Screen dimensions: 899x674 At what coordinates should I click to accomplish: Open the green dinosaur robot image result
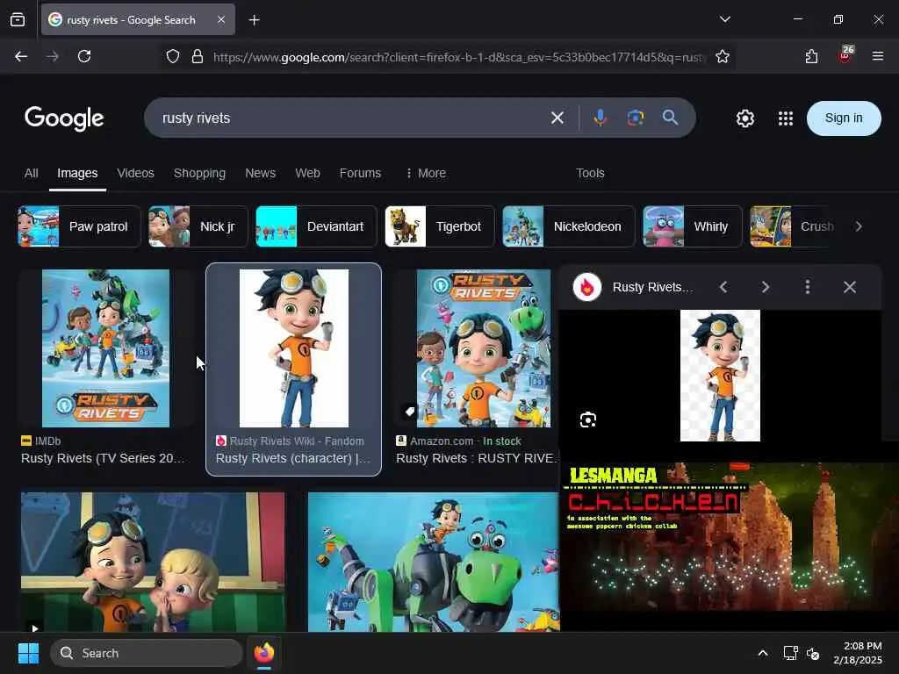(x=434, y=562)
